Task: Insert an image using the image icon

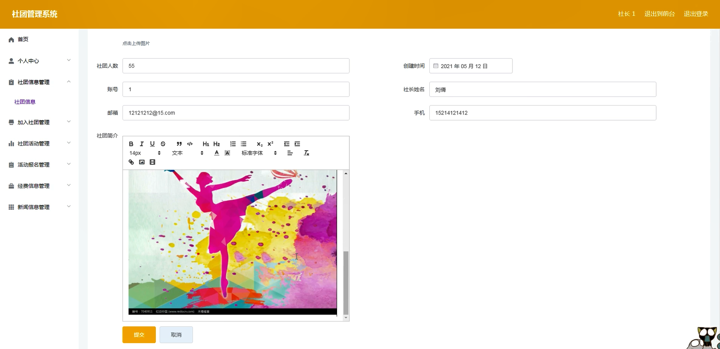Action: coord(142,162)
